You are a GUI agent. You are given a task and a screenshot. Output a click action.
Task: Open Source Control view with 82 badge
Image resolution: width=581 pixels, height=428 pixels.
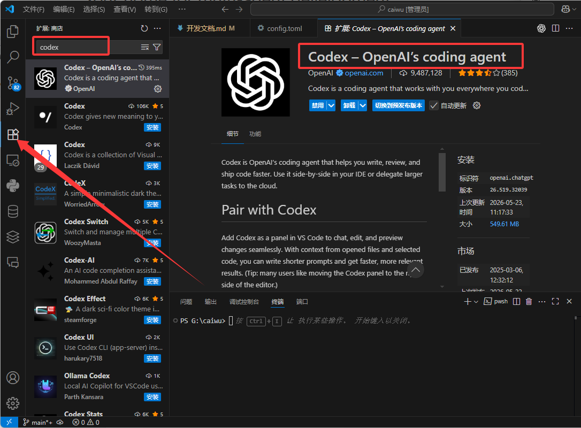click(13, 83)
